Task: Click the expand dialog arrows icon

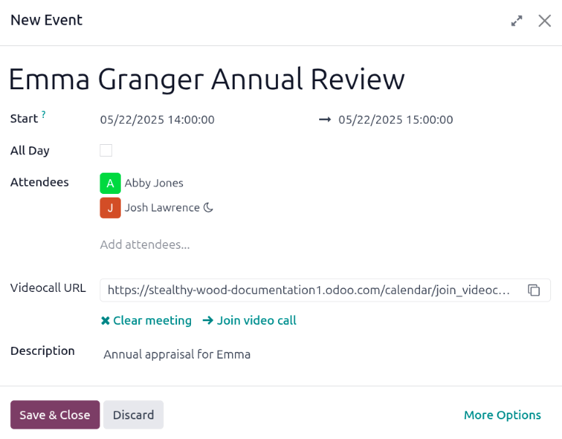Action: click(x=517, y=21)
